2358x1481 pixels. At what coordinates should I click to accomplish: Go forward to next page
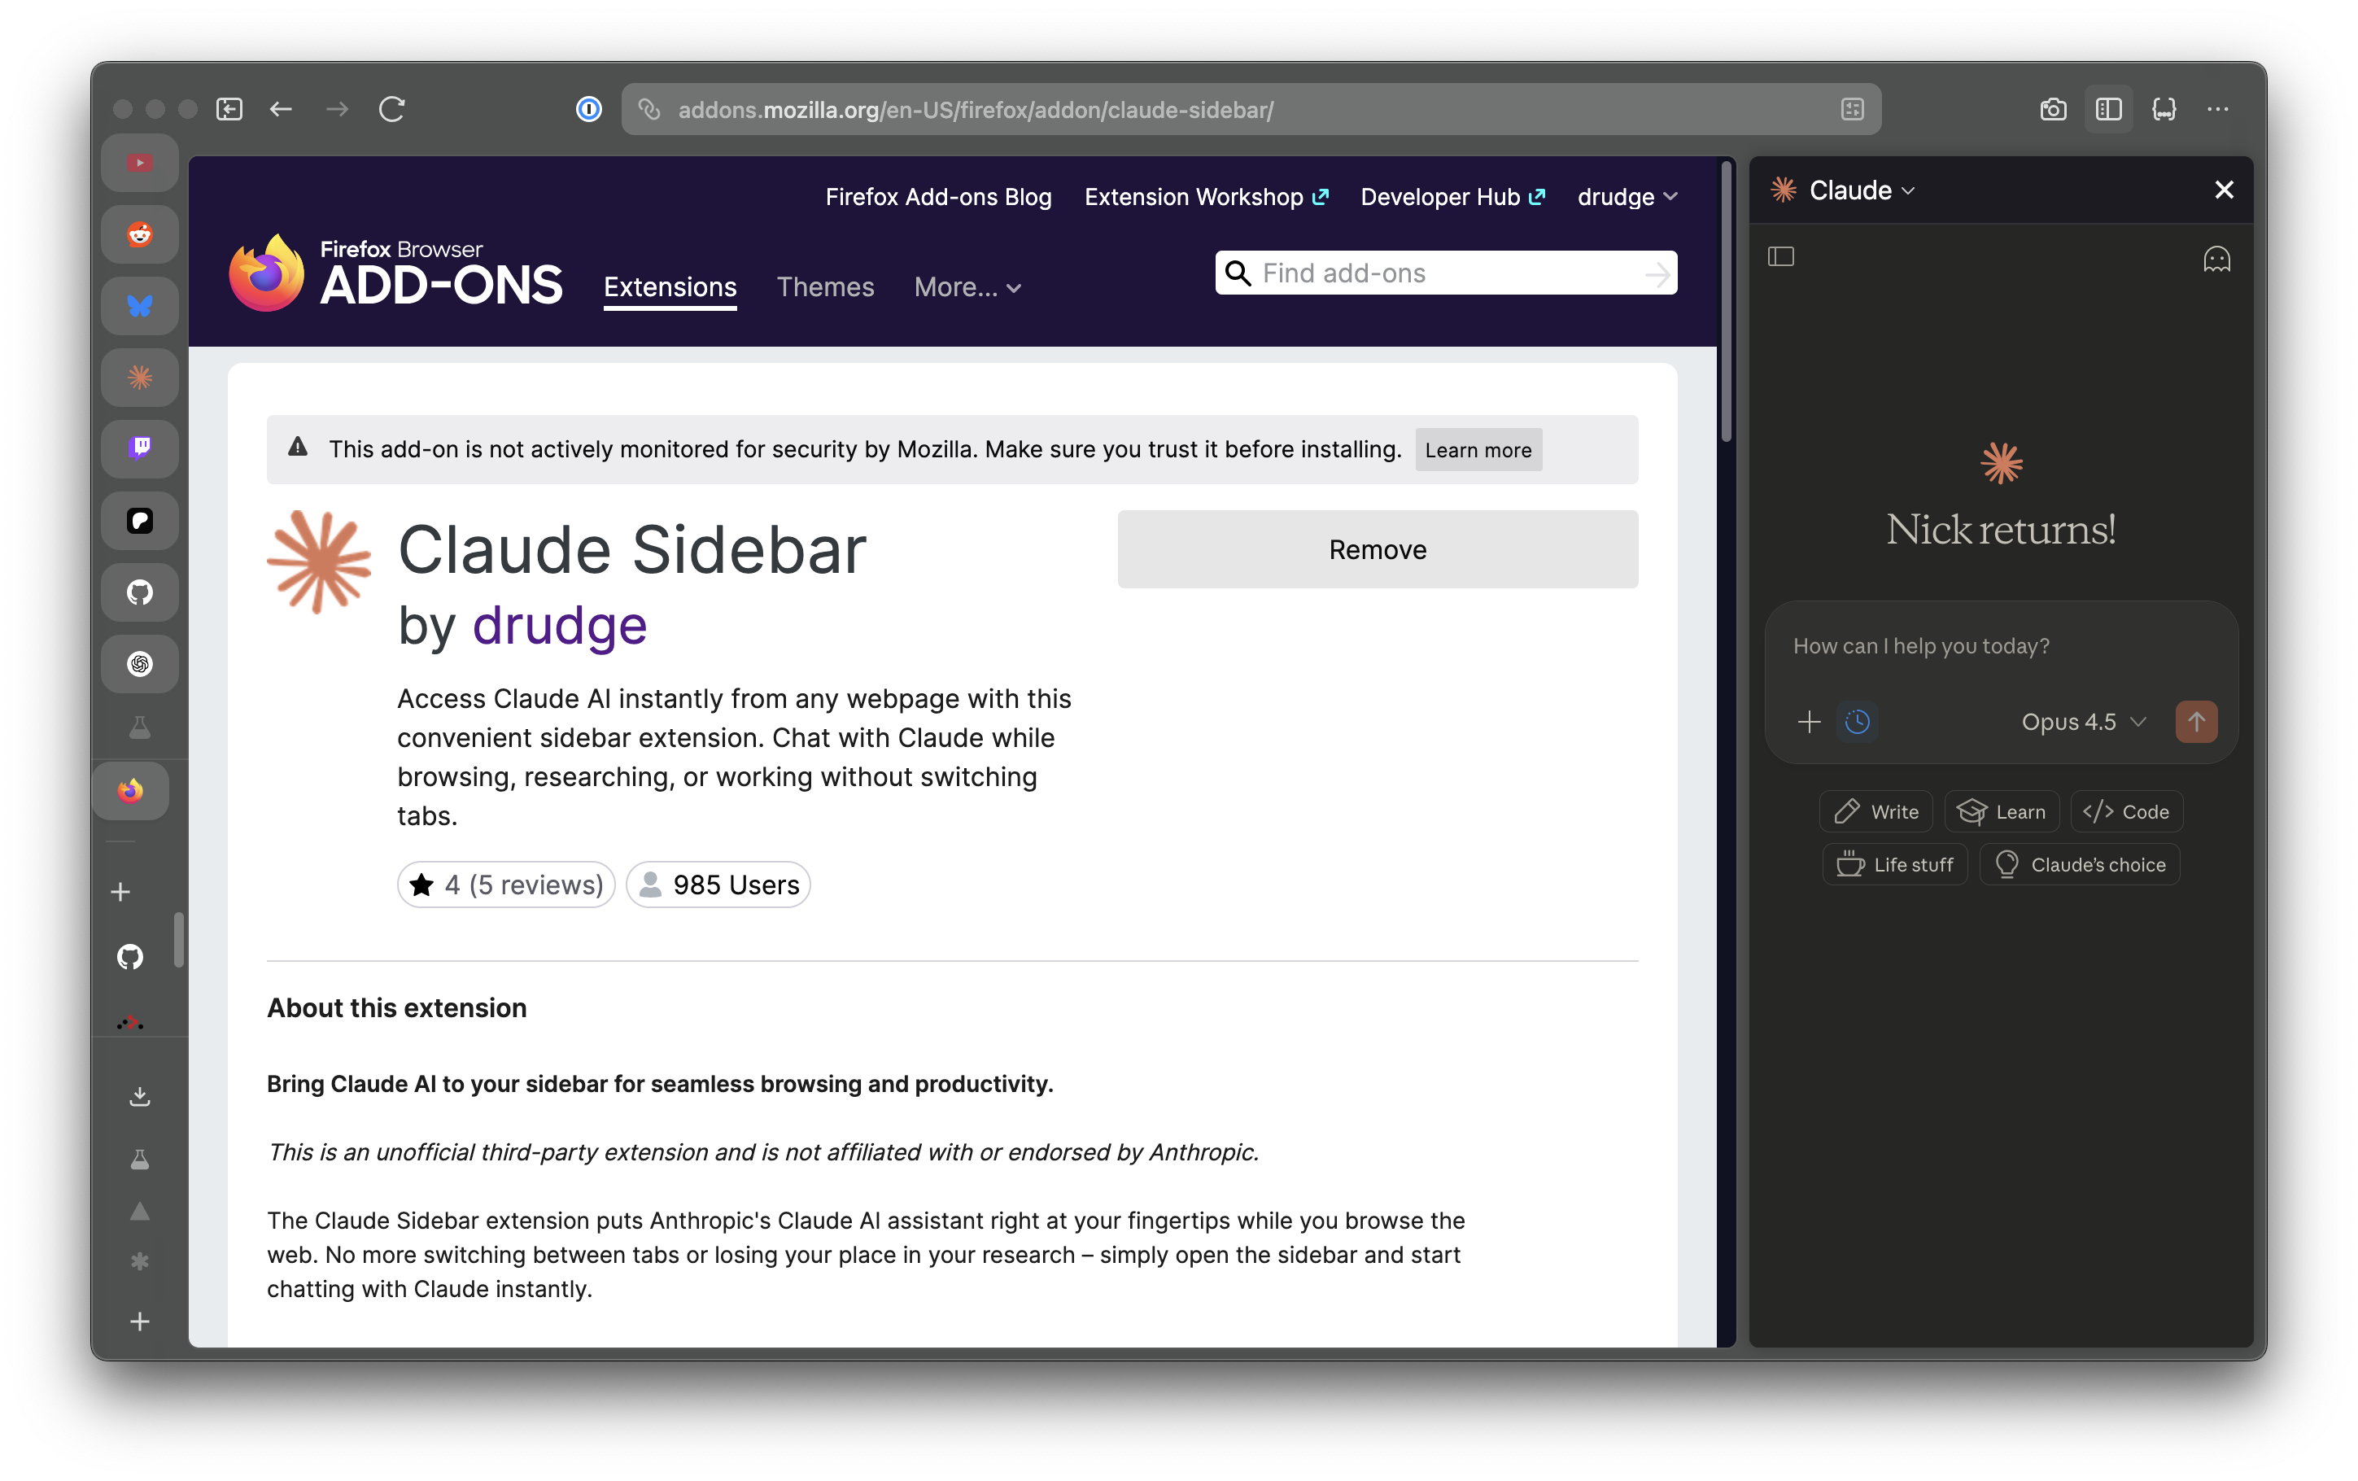[337, 109]
